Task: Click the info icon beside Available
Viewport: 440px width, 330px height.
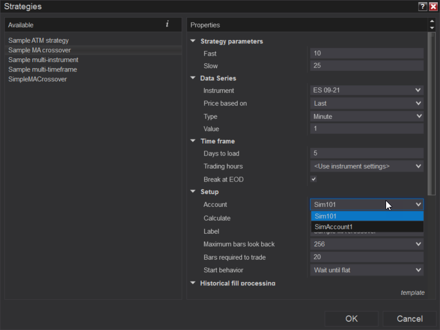Action: point(167,24)
